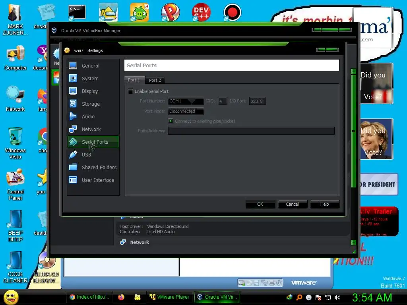Select Serial Ports in the settings sidebar
This screenshot has height=305, width=407.
pyautogui.click(x=93, y=142)
